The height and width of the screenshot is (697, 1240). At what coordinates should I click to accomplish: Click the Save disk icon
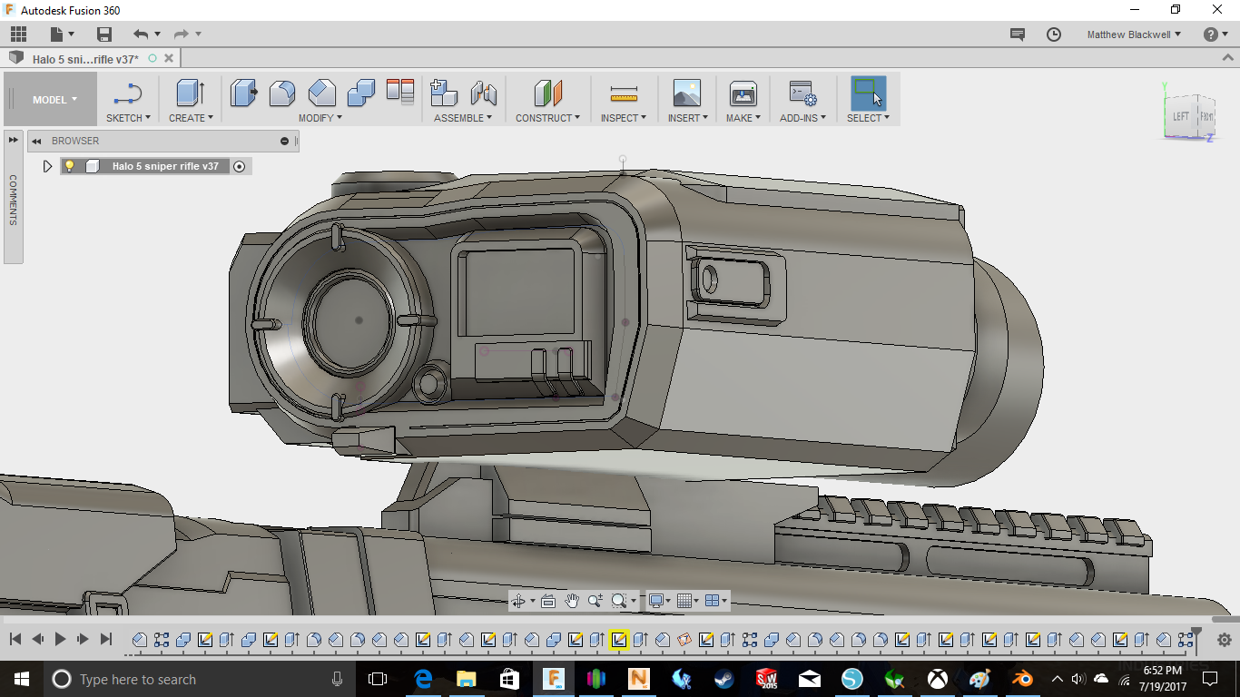(104, 34)
